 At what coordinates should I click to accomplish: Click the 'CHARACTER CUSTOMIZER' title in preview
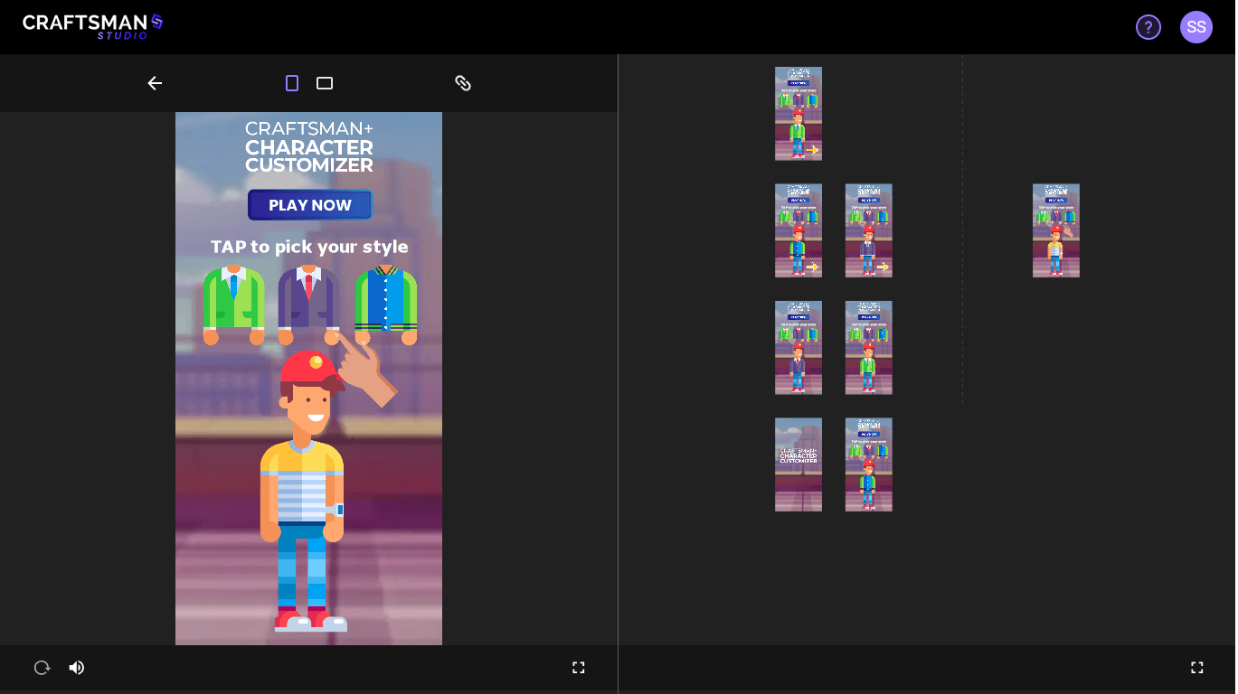[309, 155]
